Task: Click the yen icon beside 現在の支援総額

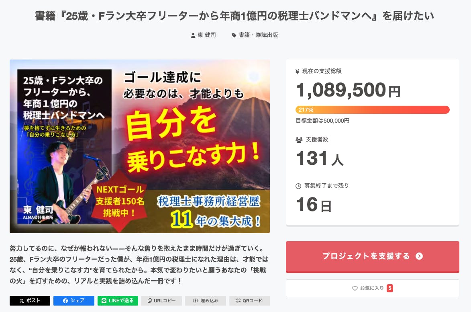Action: click(297, 72)
